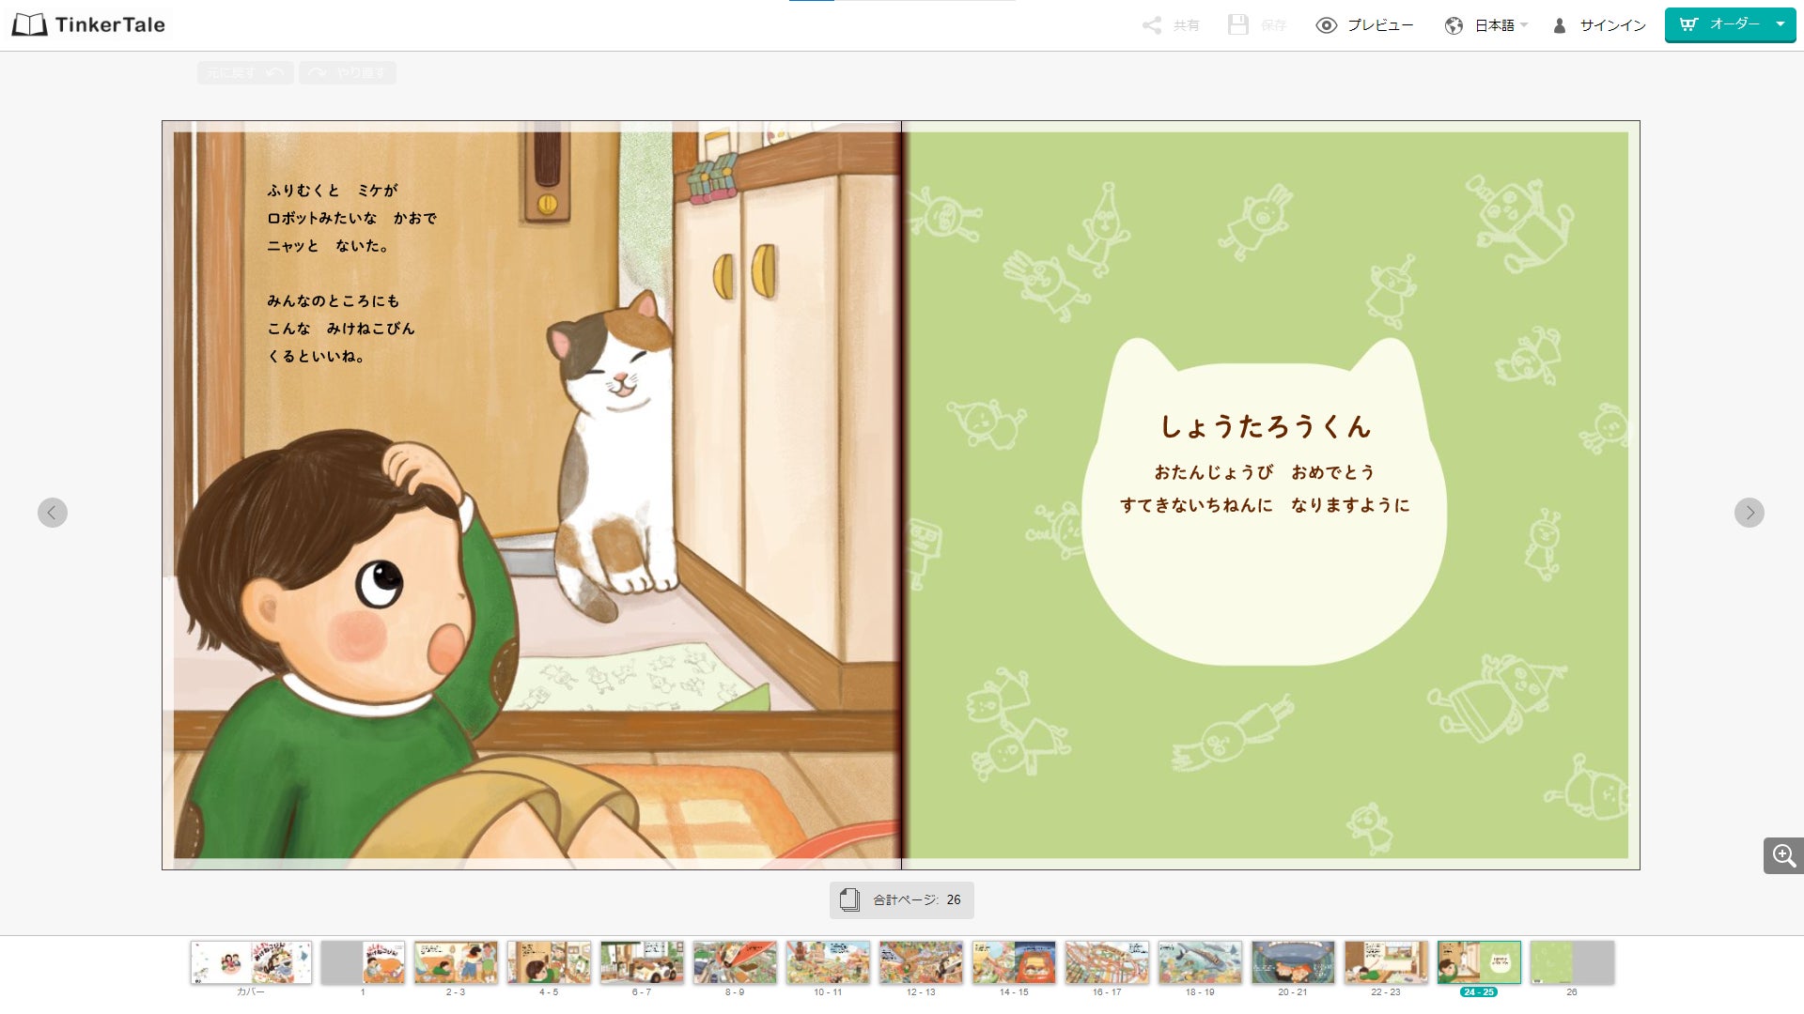Click the しょうたろうくん name text
This screenshot has height=1014, width=1804.
pyautogui.click(x=1265, y=427)
